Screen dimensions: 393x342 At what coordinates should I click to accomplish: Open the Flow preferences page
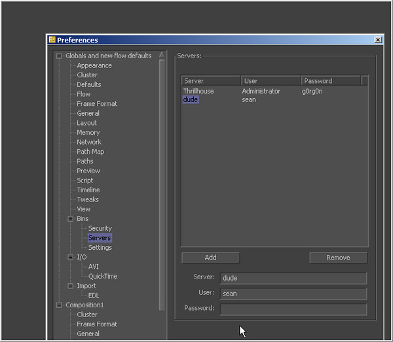83,94
